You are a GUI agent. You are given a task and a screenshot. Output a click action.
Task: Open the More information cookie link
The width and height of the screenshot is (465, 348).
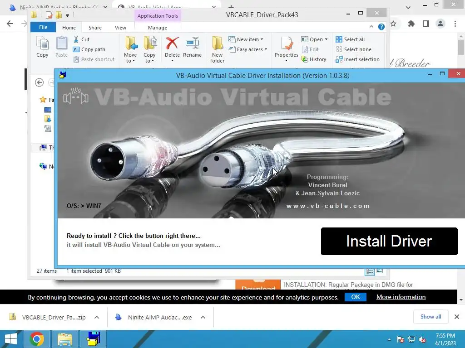[401, 297]
